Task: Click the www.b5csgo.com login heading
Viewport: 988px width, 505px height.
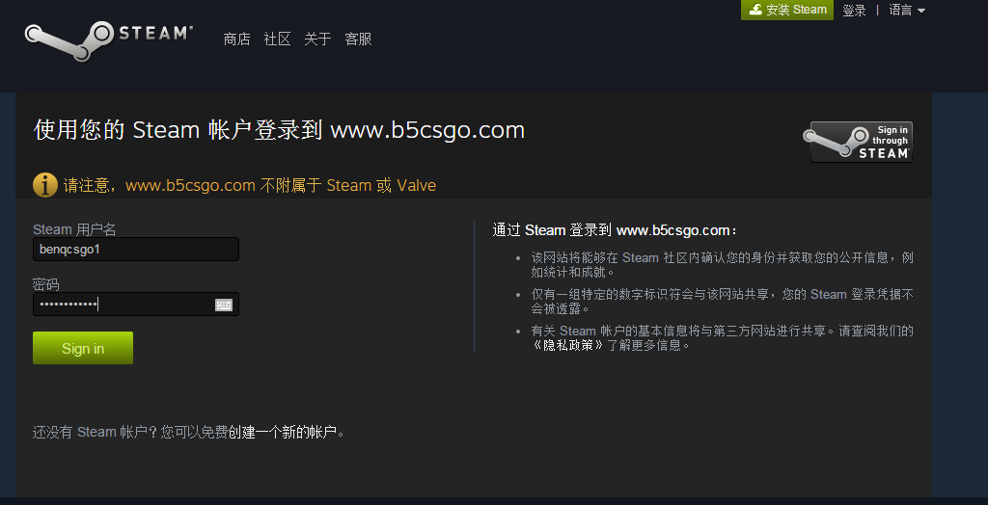Action: point(279,130)
